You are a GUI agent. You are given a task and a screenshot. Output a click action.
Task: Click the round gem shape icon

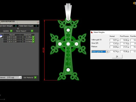(1, 36)
